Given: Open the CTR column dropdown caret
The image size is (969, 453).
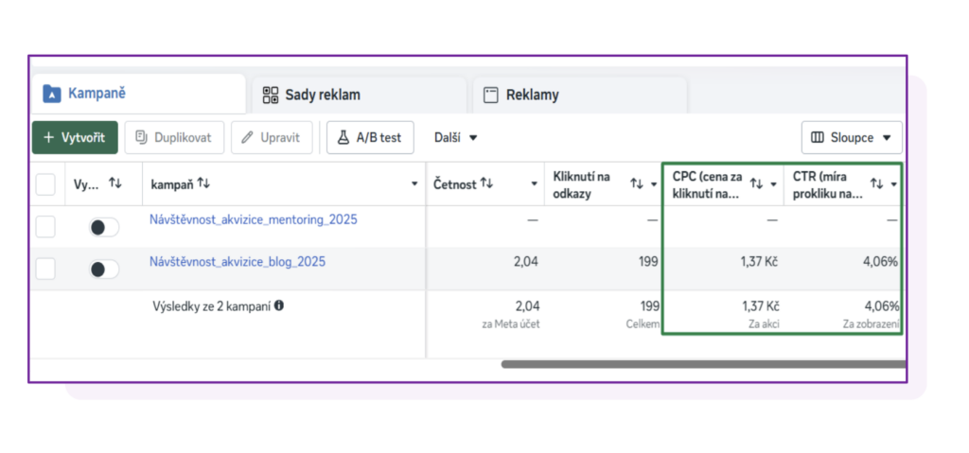Looking at the screenshot, I should tap(893, 184).
